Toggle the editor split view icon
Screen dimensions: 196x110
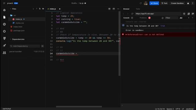(109, 9)
